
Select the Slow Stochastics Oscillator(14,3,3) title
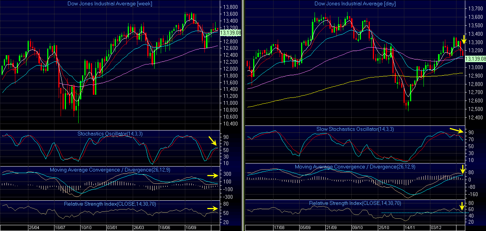355,129
